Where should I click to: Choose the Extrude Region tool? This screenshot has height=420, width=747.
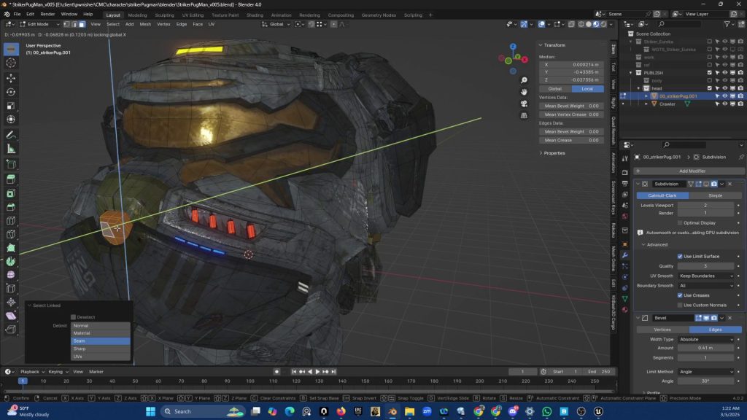pos(11,179)
